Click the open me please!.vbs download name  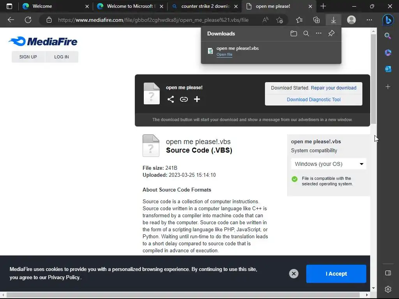[x=237, y=48]
